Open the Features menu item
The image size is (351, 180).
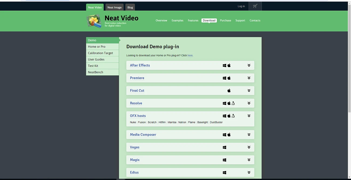193,21
